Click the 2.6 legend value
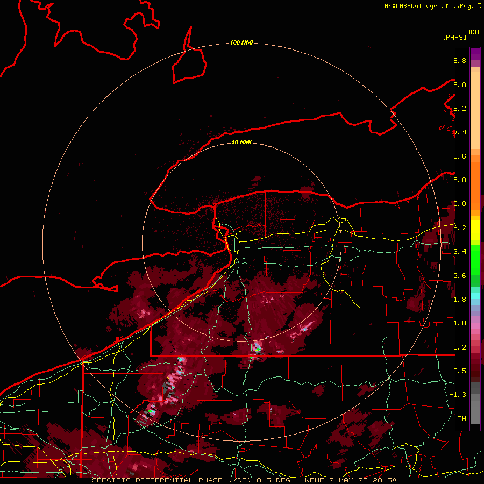484x484 pixels. coord(460,275)
